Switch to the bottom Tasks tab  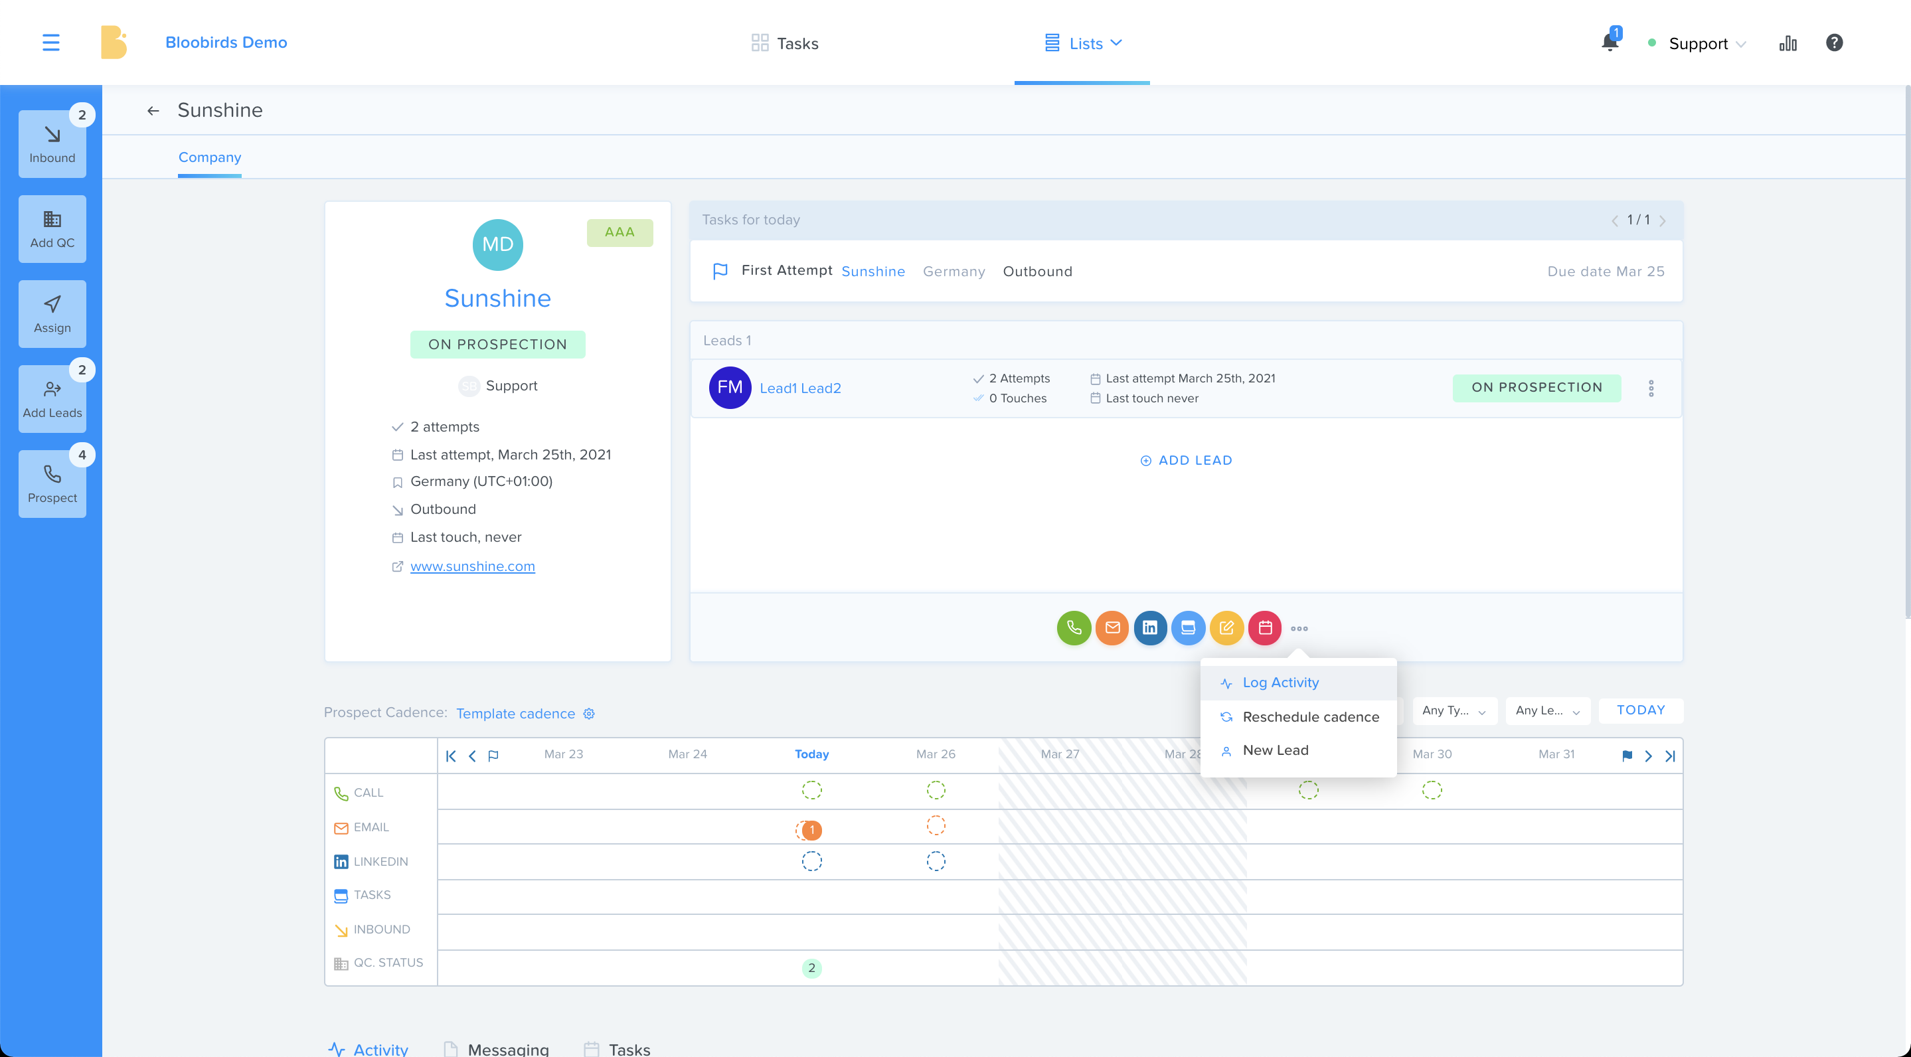tap(616, 1049)
